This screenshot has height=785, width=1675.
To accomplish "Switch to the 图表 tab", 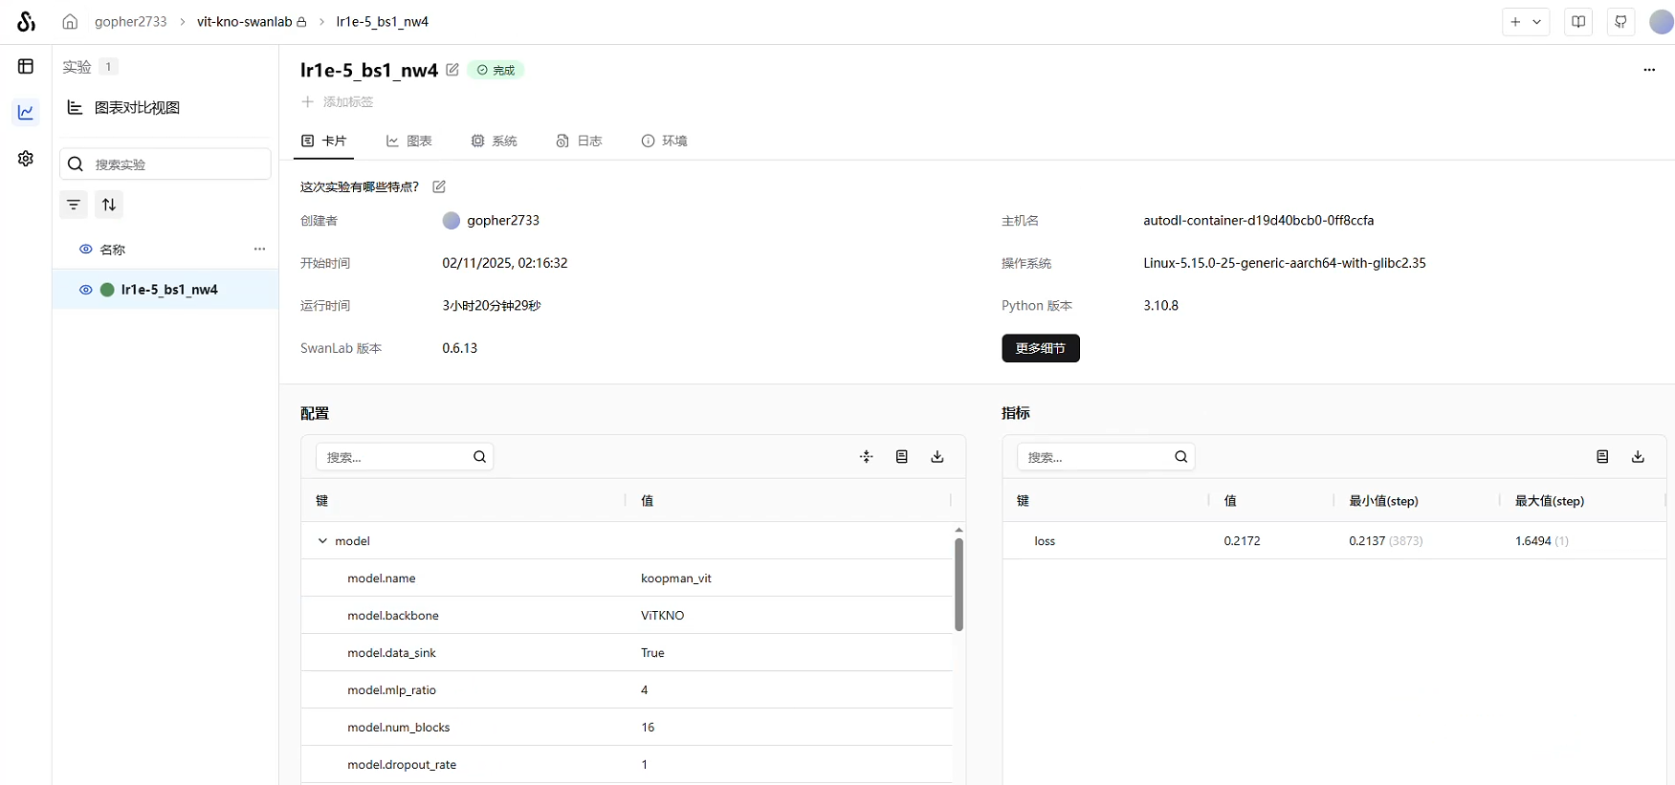I will pyautogui.click(x=409, y=141).
